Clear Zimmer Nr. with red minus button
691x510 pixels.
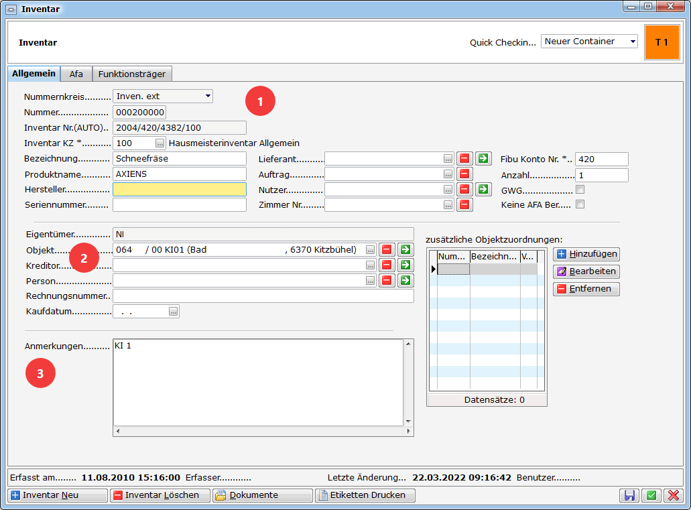464,204
